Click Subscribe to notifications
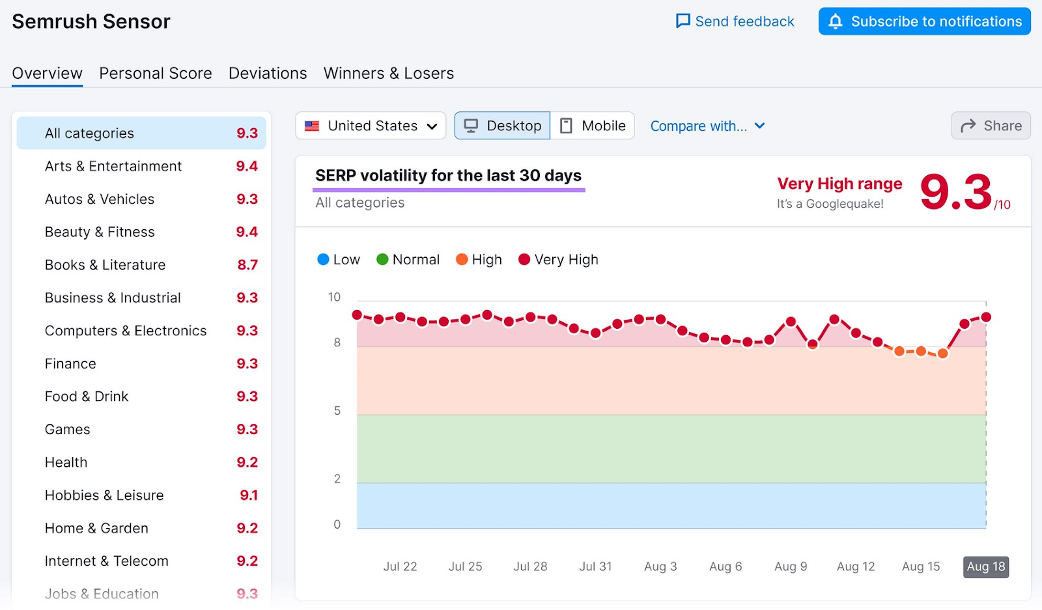The image size is (1042, 610). (x=923, y=21)
